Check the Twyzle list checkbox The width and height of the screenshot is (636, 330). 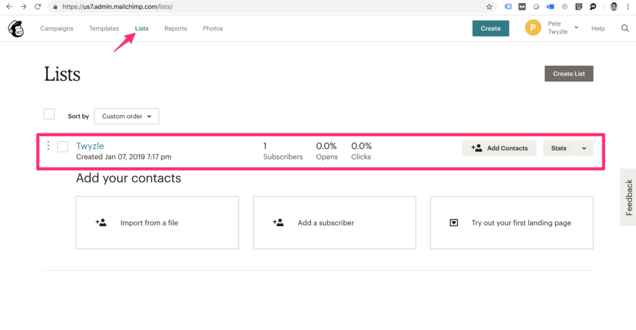click(62, 147)
